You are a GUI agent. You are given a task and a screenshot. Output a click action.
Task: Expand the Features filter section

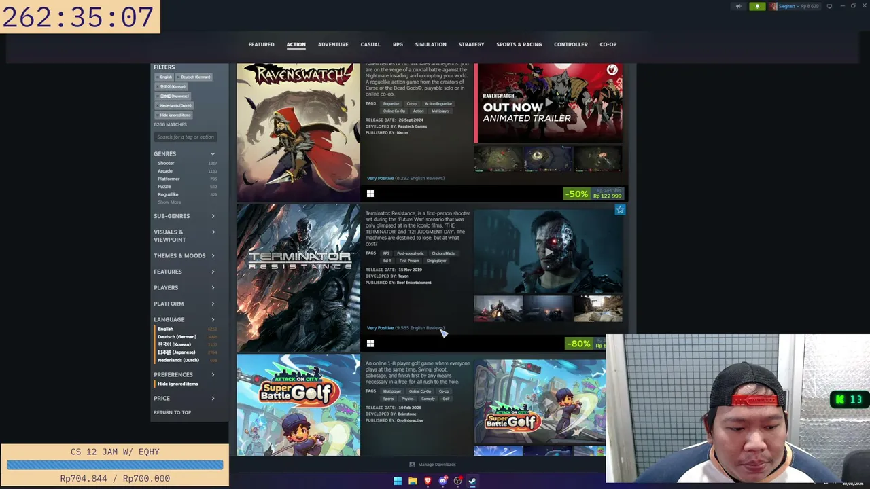(184, 272)
